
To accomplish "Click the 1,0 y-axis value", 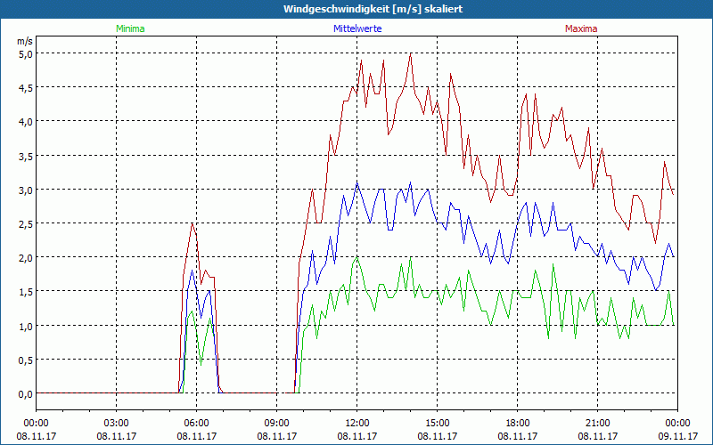I will click(x=26, y=326).
